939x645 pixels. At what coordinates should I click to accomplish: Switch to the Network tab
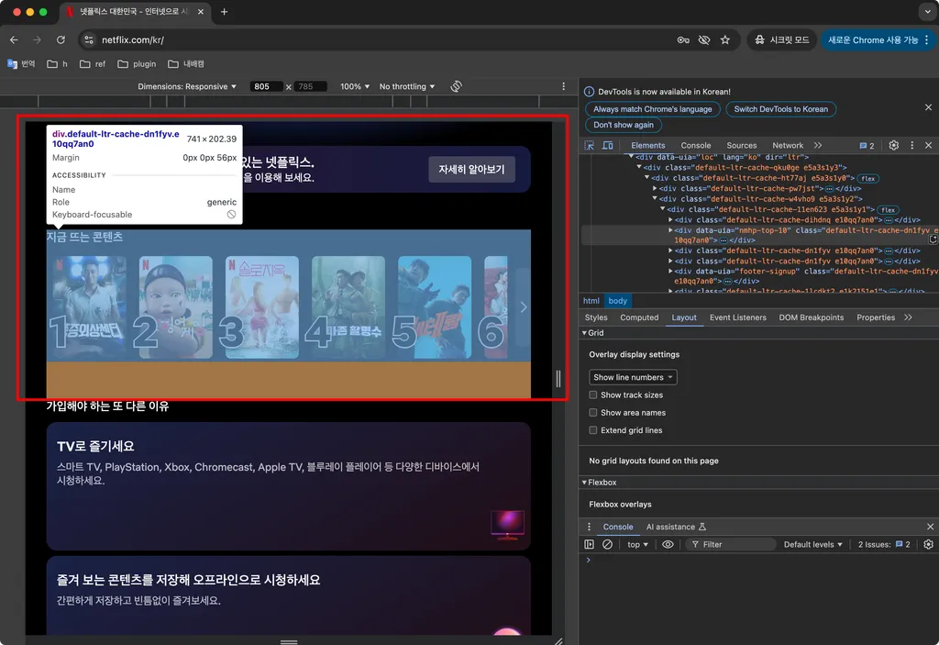click(x=788, y=145)
